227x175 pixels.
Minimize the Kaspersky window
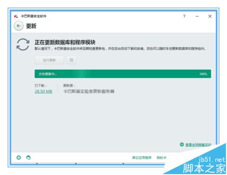click(x=197, y=16)
